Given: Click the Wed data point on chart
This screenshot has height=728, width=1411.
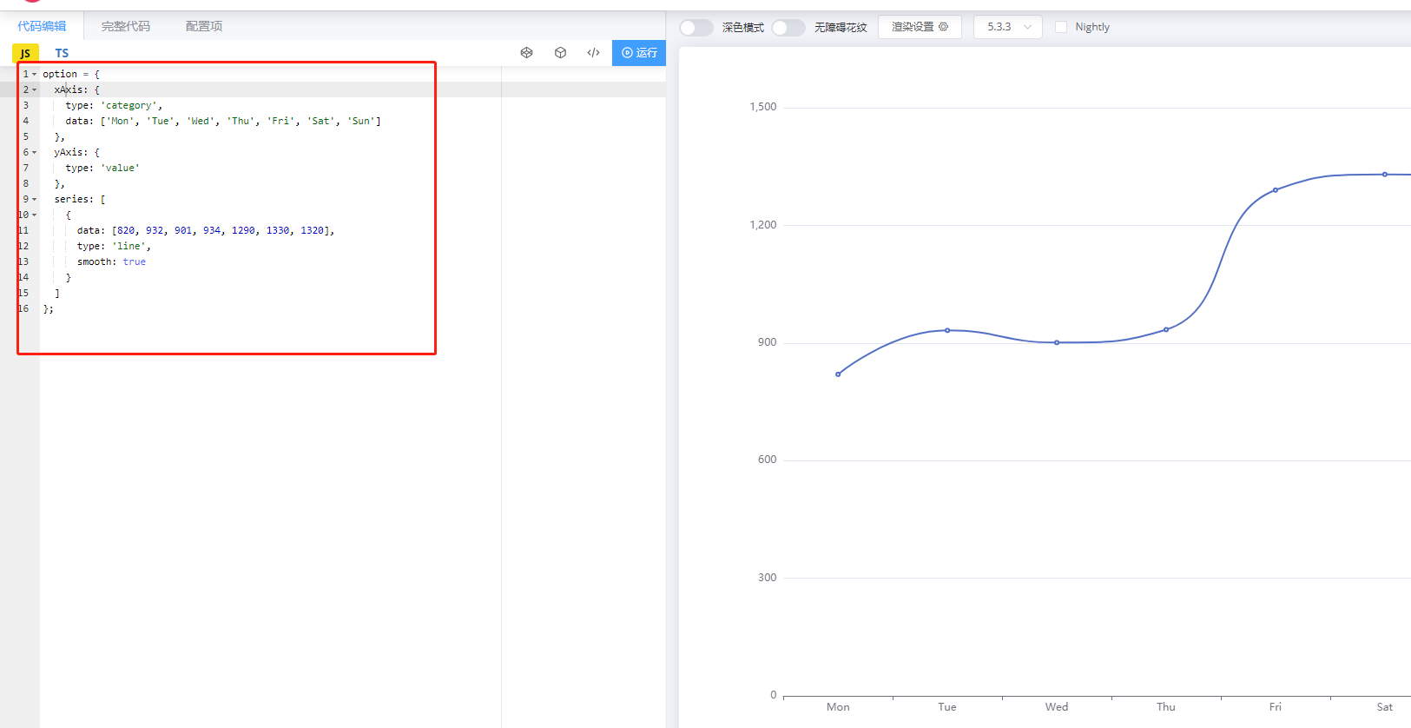Looking at the screenshot, I should 1057,342.
